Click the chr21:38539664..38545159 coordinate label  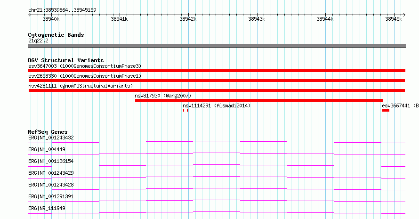tap(62, 10)
